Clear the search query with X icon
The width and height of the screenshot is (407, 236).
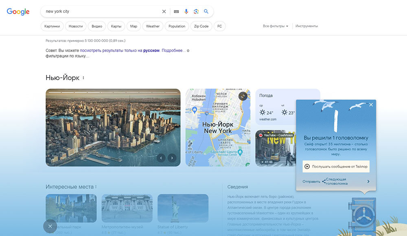164,11
